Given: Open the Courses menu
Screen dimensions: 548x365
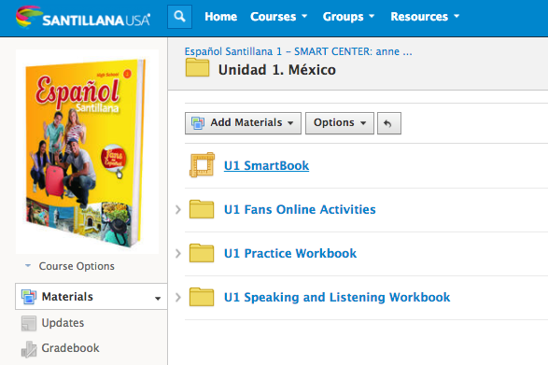Looking at the screenshot, I should tap(278, 17).
